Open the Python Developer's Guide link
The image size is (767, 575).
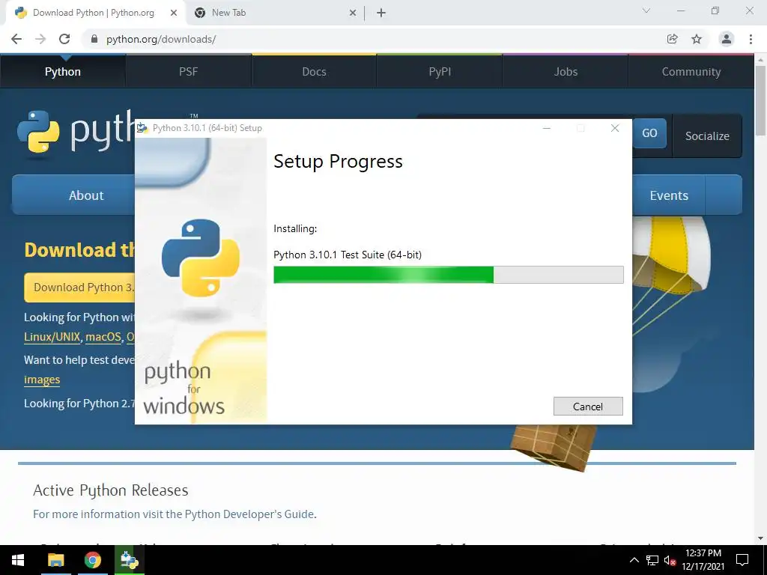[249, 514]
